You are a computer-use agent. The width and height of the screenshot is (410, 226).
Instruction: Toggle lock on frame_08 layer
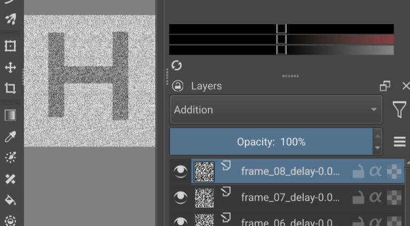358,172
